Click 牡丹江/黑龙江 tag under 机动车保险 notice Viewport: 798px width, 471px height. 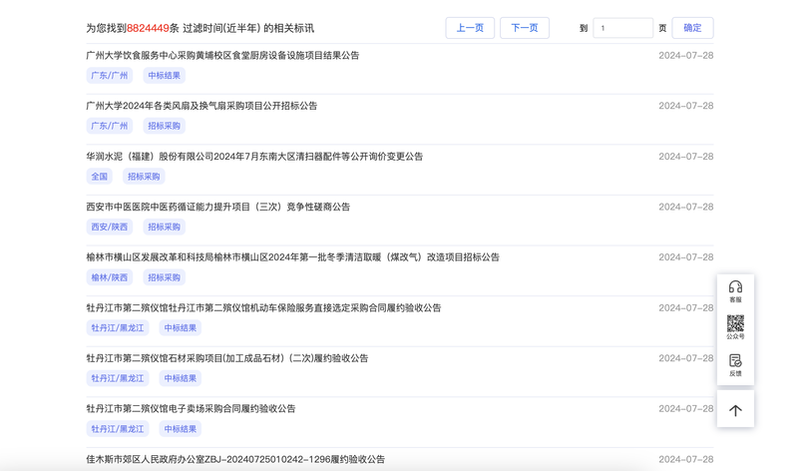[x=118, y=328]
